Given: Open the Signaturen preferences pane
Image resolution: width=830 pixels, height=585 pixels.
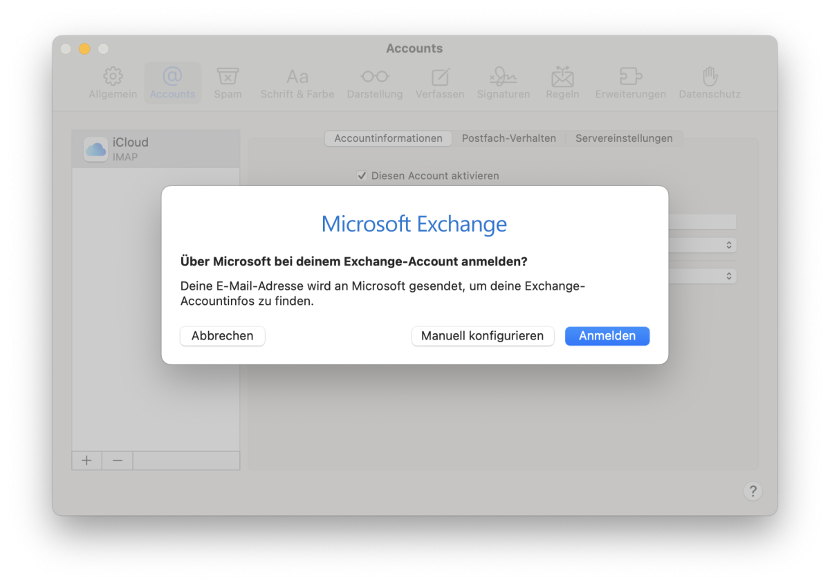Looking at the screenshot, I should [504, 83].
